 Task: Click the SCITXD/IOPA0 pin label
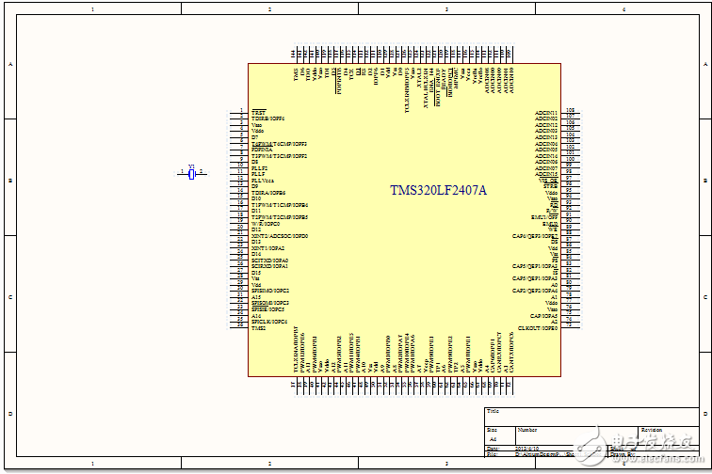coord(269,261)
